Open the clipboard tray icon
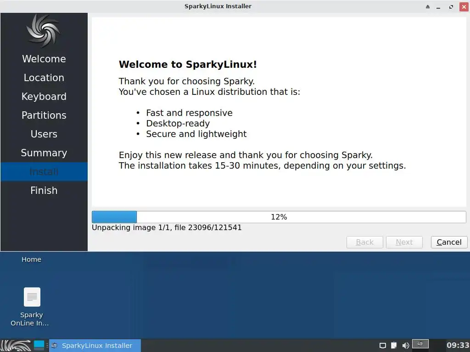The width and height of the screenshot is (470, 352). (394, 346)
